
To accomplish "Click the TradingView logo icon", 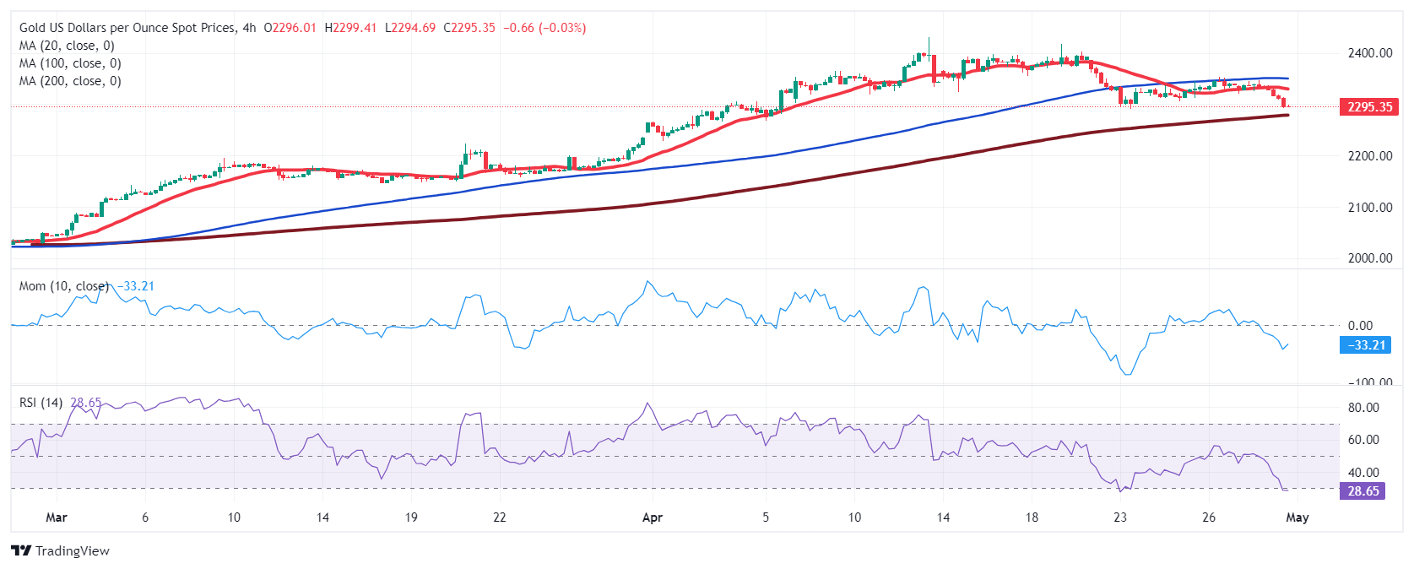I will pos(21,551).
